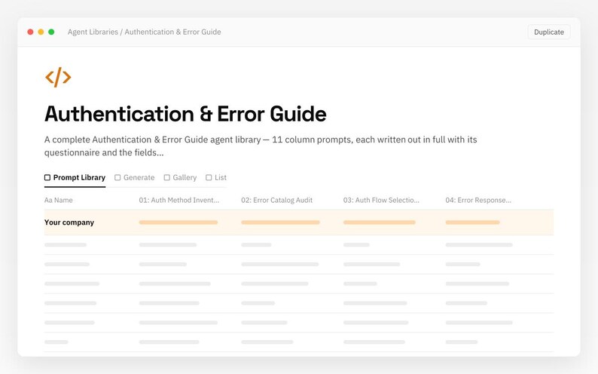The height and width of the screenshot is (374, 598).
Task: Click the Name column header
Action: click(58, 200)
